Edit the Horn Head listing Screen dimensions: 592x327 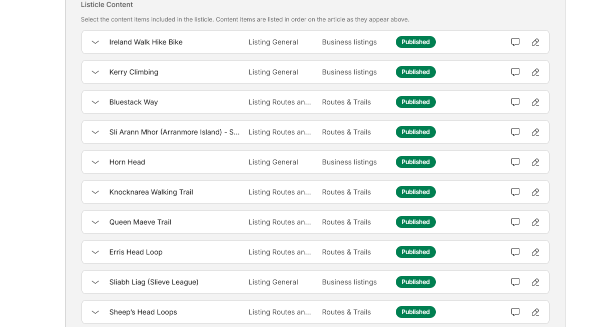535,162
